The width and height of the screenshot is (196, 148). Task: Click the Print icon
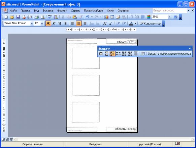point(37,17)
